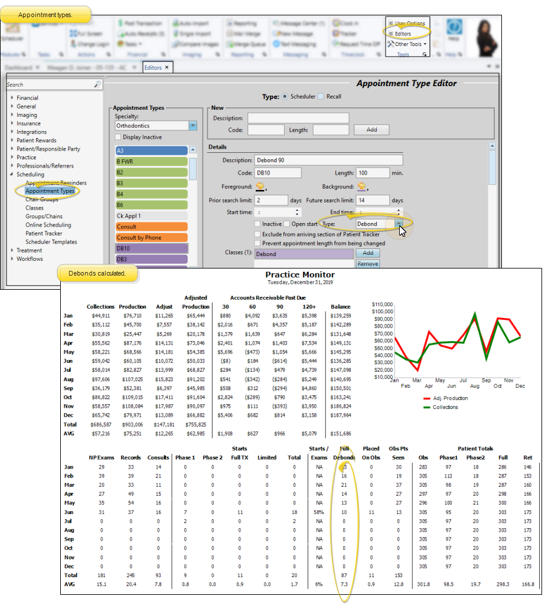Click the Add button for new appointment type
The width and height of the screenshot is (548, 609).
coord(371,130)
